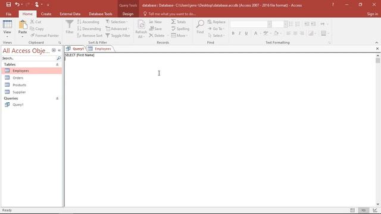Toggle Italic formatting

[239, 33]
